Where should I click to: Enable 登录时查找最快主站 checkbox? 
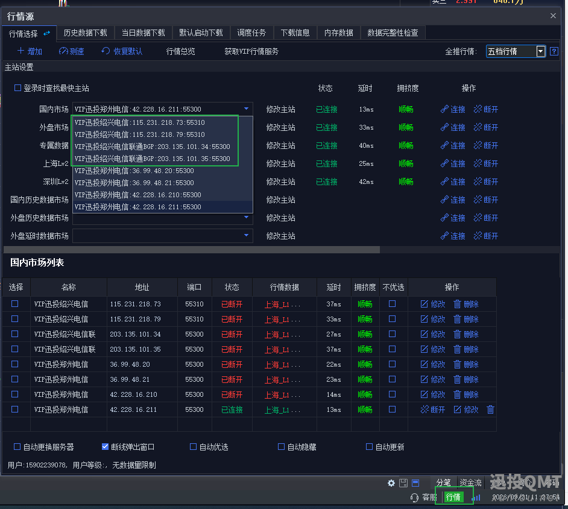tap(17, 88)
